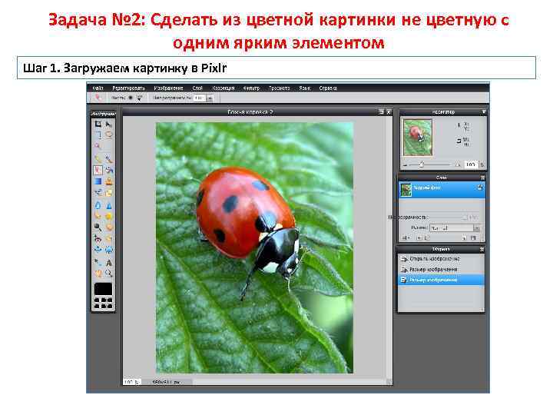The width and height of the screenshot is (553, 415).
Task: Select the Burn tool
Action: 108,227
